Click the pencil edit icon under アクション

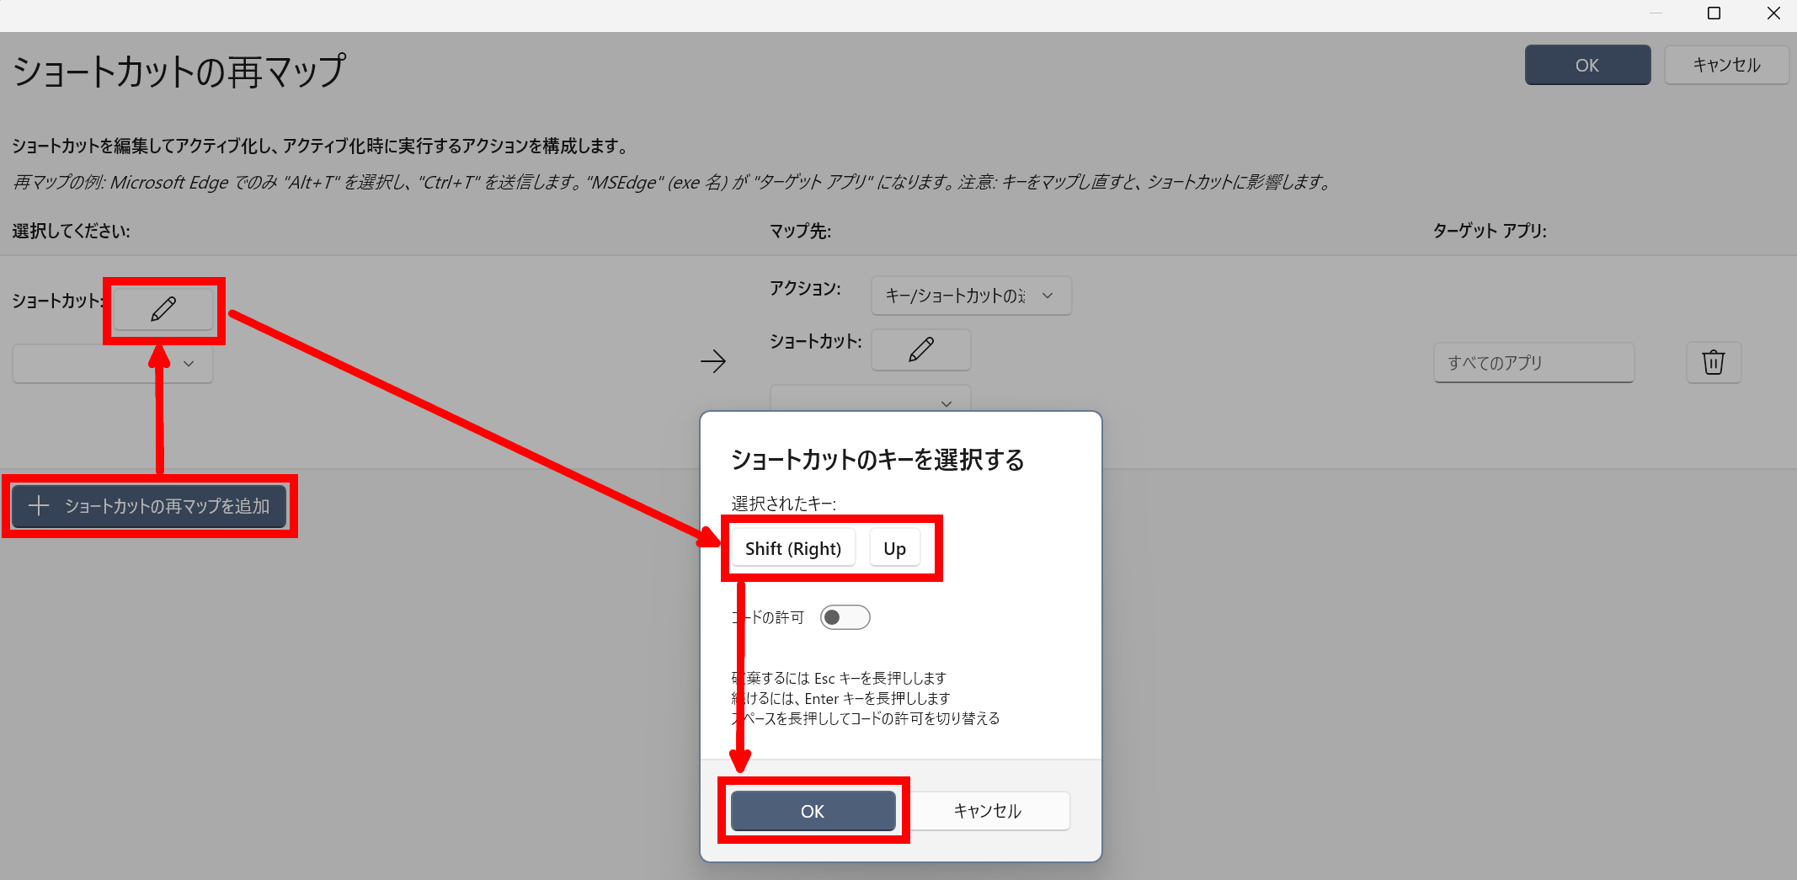(920, 349)
